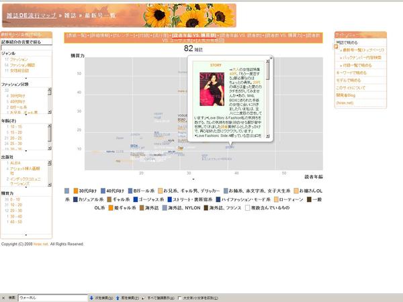Click the 姫ギャル系 orange legend swatch
This screenshot has height=302, width=403.
click(x=110, y=208)
